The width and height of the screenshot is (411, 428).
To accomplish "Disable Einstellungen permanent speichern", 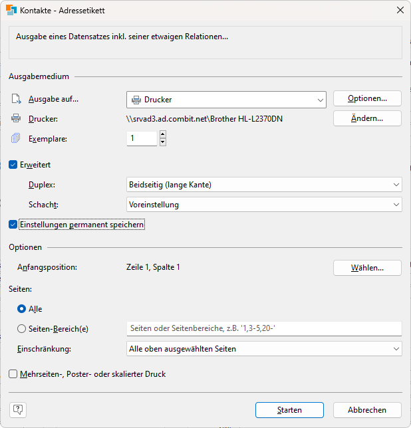I will click(x=13, y=225).
